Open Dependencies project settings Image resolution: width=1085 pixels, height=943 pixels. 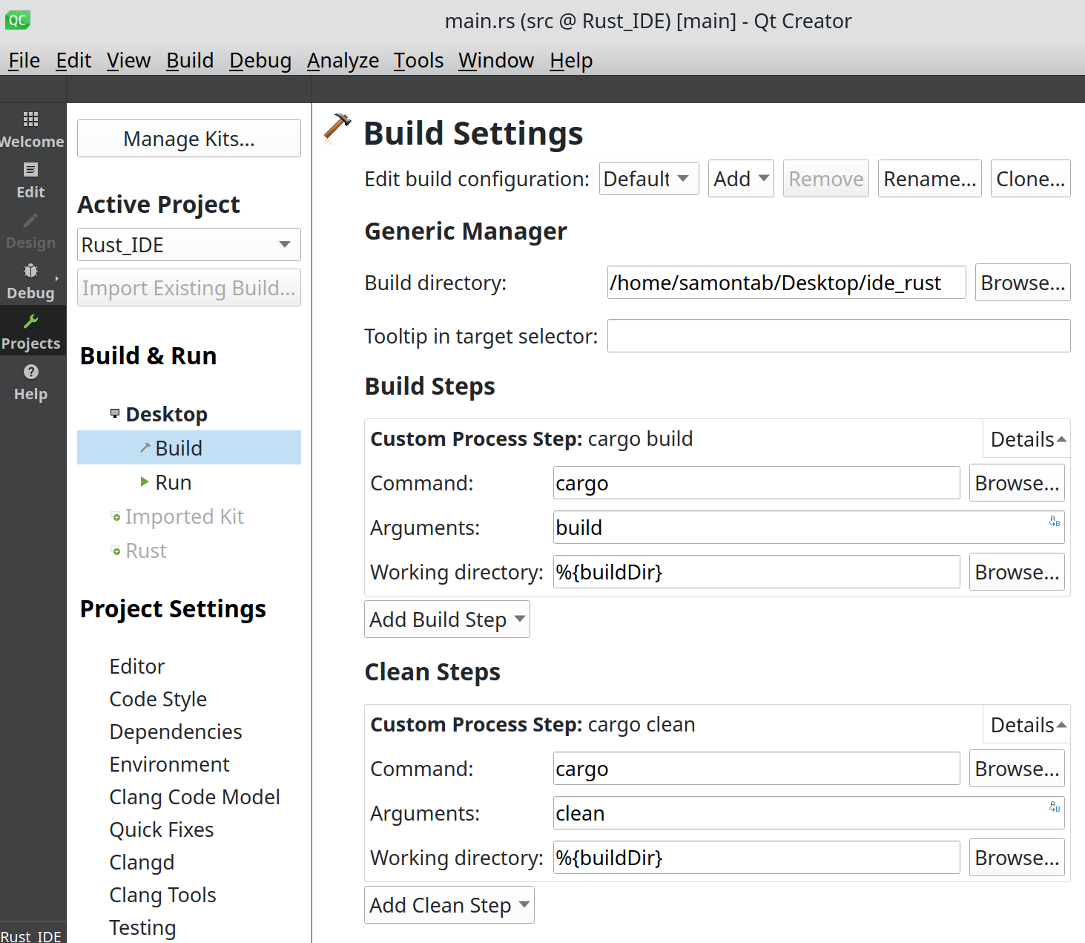click(x=176, y=732)
